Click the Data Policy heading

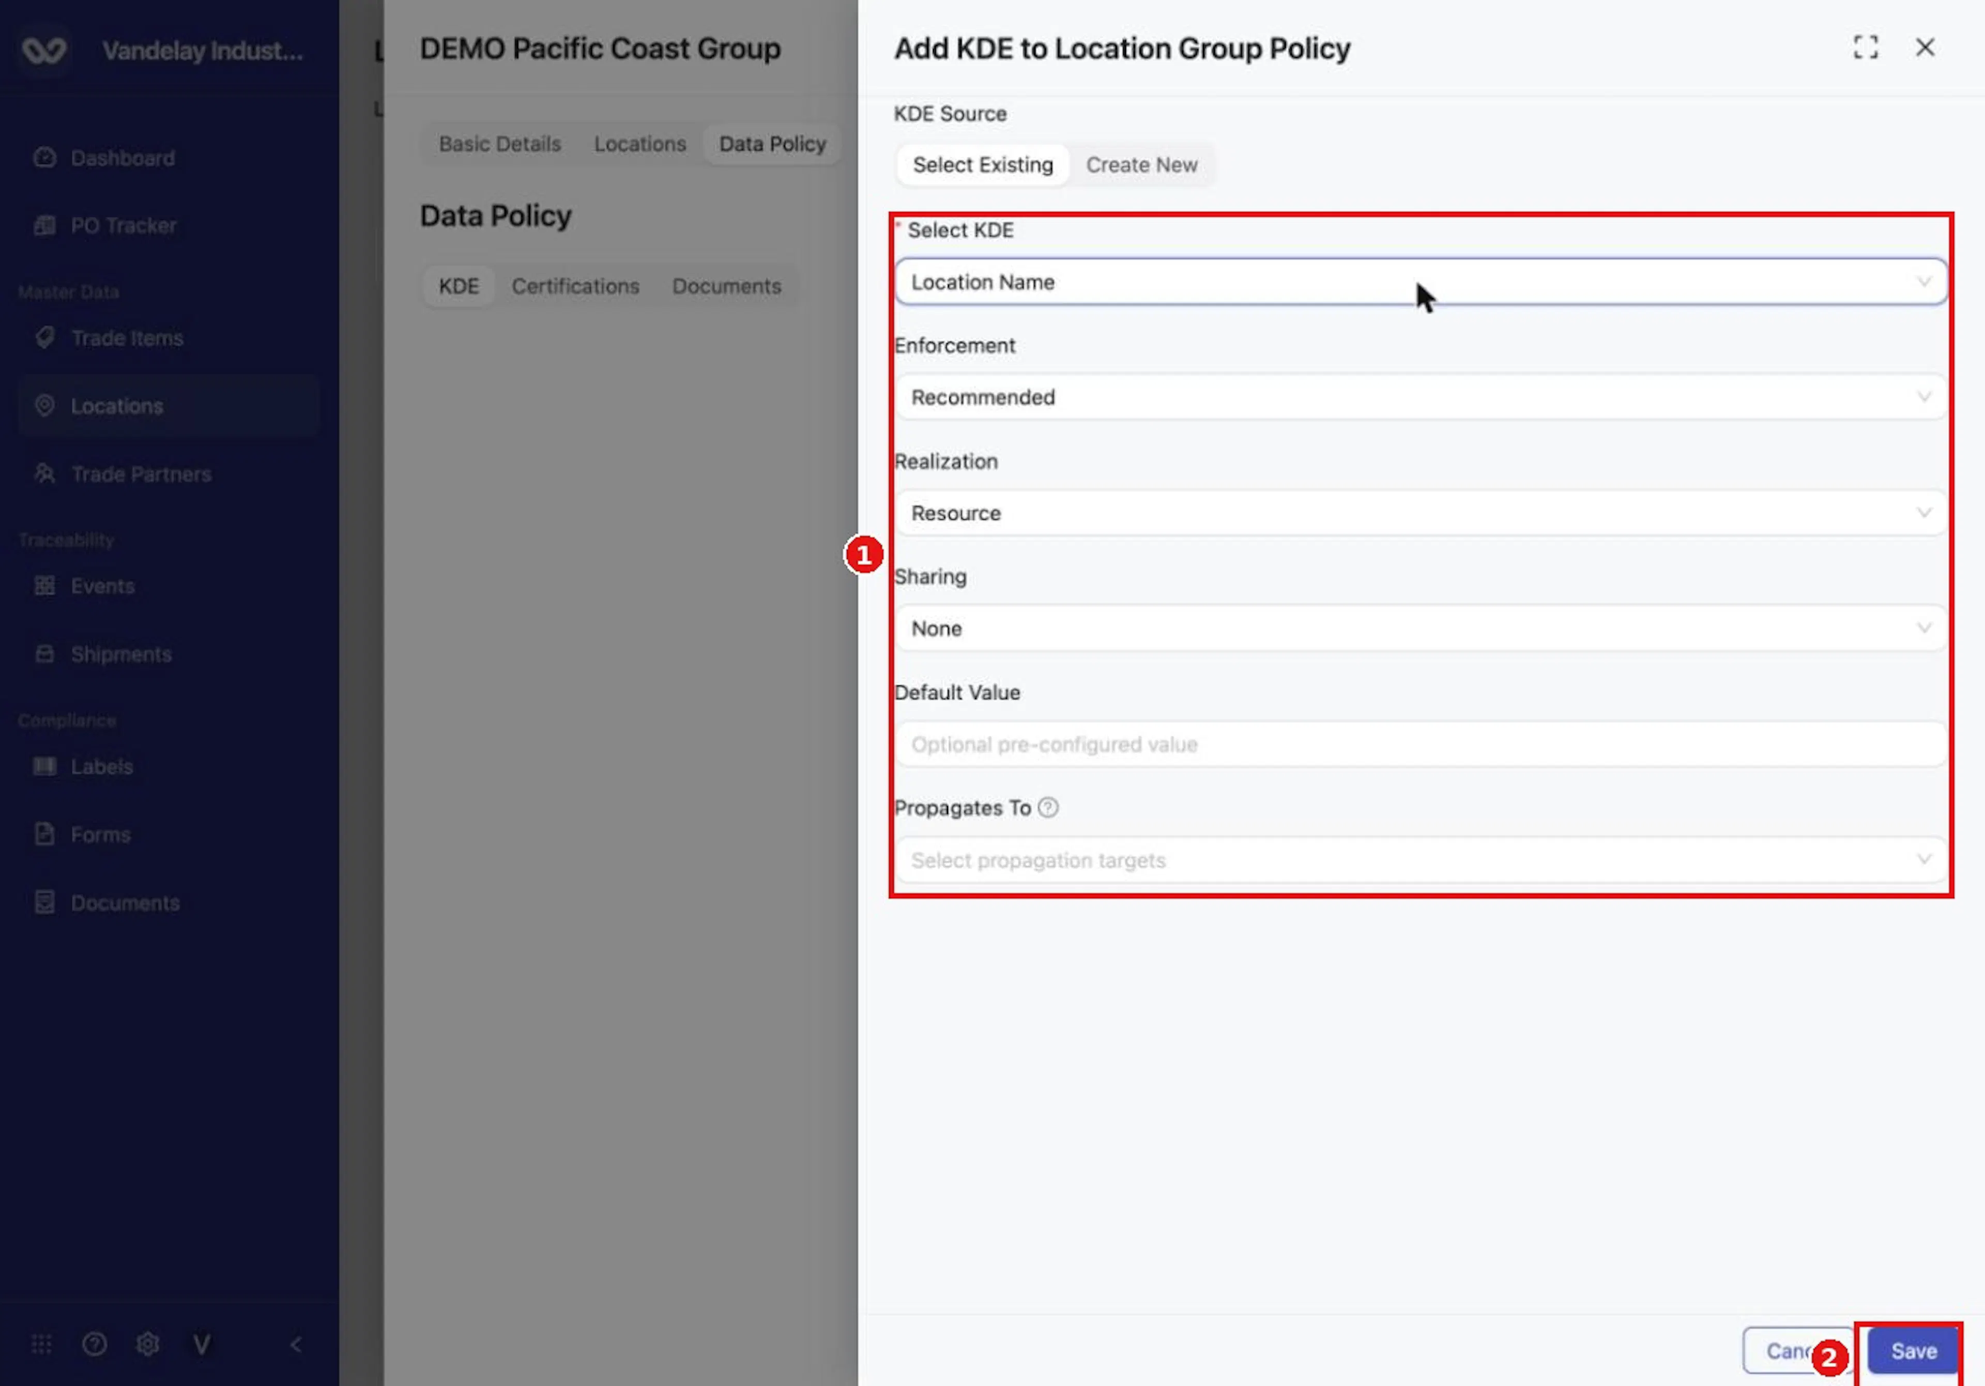(495, 215)
